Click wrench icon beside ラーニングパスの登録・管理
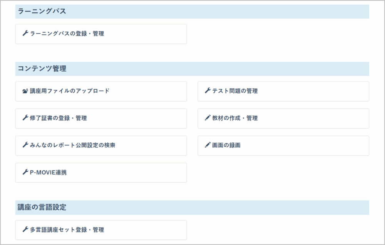This screenshot has height=245, width=385. [x=25, y=33]
